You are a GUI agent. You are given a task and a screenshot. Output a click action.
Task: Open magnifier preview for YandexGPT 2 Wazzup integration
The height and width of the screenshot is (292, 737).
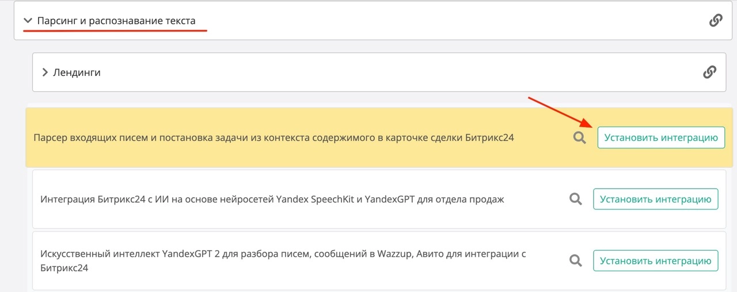(575, 260)
